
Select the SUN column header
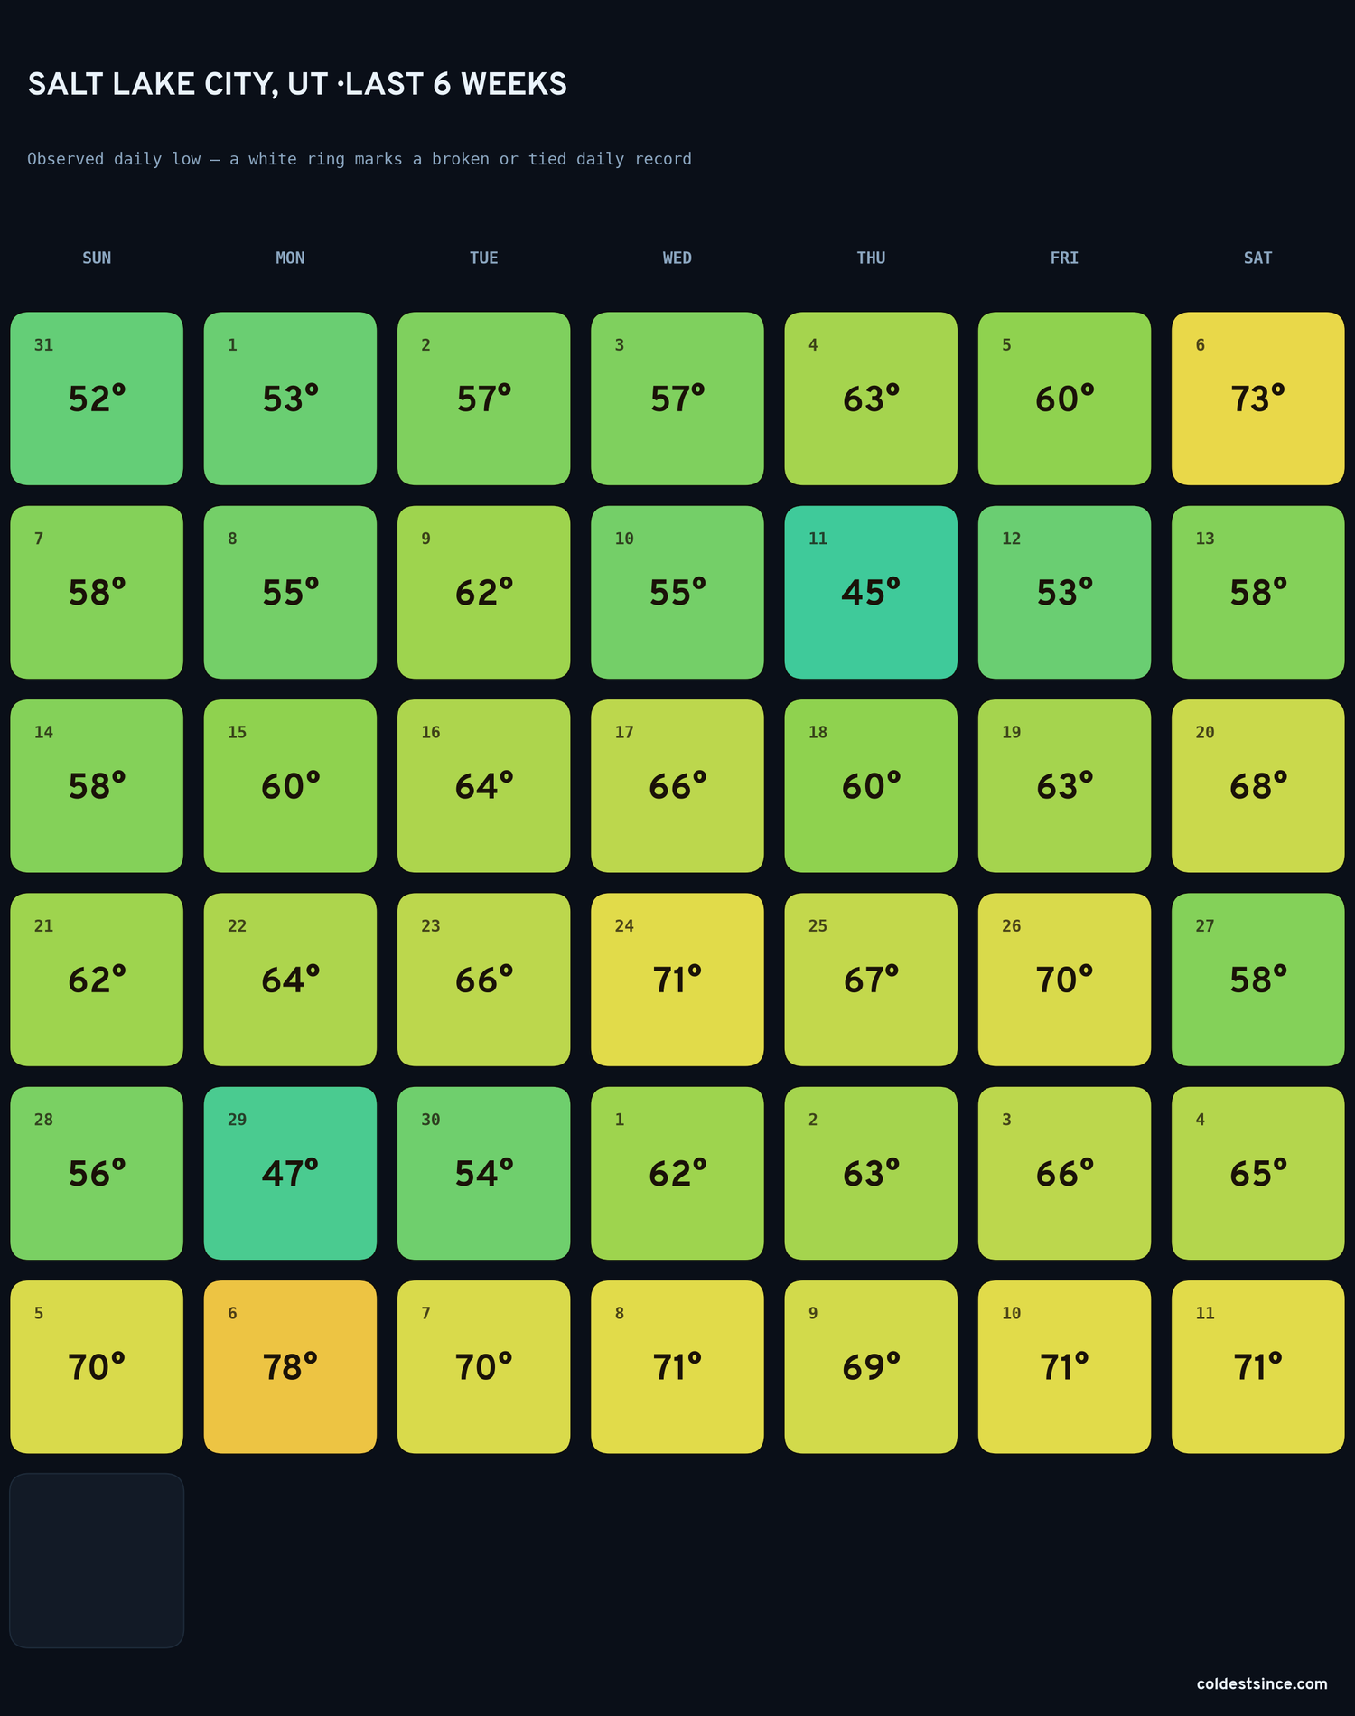[x=97, y=258]
